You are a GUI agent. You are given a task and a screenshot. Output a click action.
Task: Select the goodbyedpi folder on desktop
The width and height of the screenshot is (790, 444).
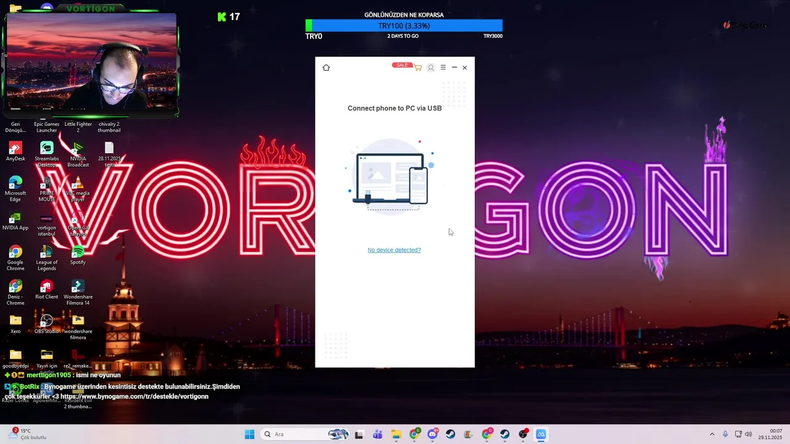(15, 359)
